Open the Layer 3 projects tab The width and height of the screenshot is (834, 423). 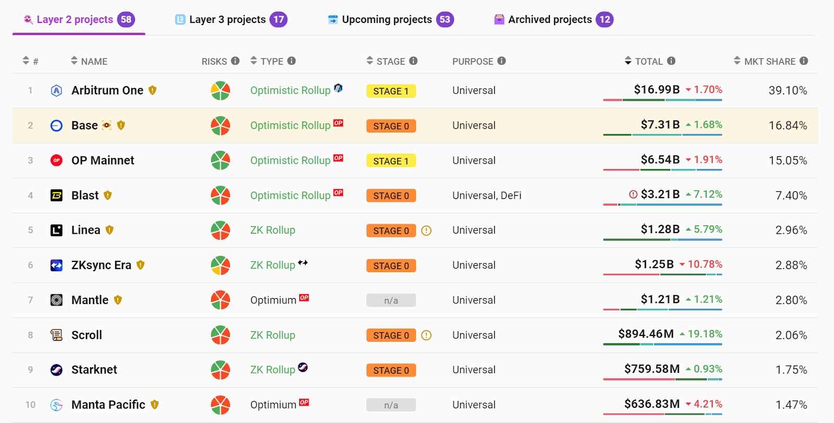231,20
